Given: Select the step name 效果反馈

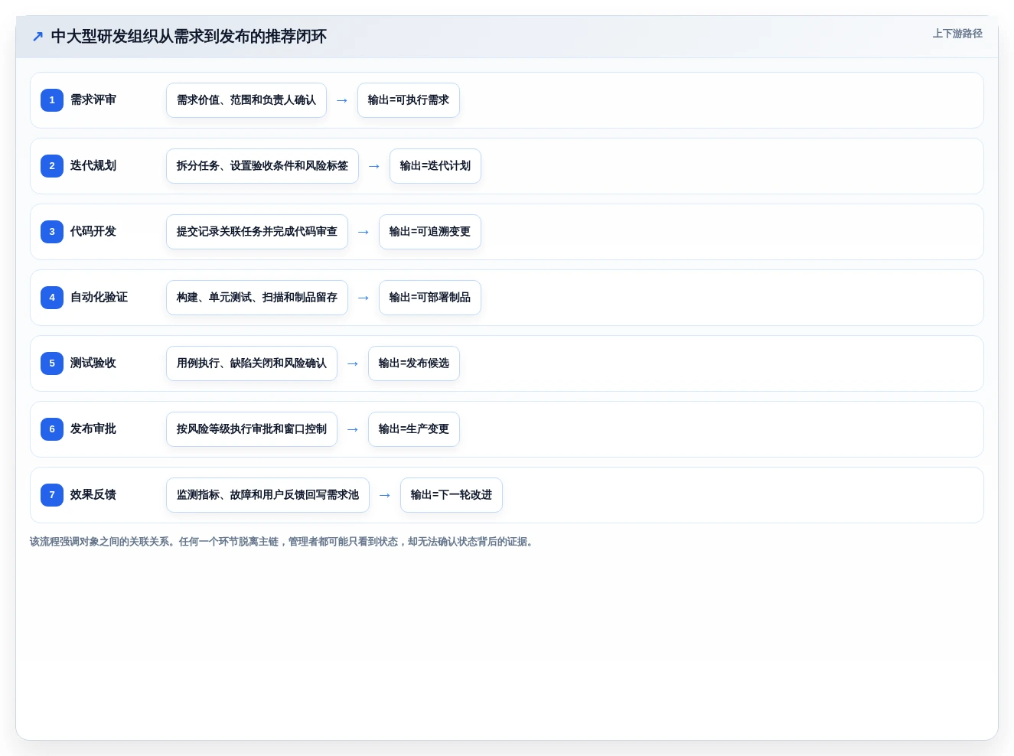Looking at the screenshot, I should (93, 495).
